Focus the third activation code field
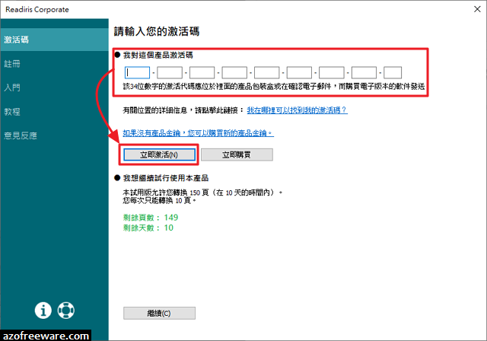The width and height of the screenshot is (487, 341). (x=202, y=72)
